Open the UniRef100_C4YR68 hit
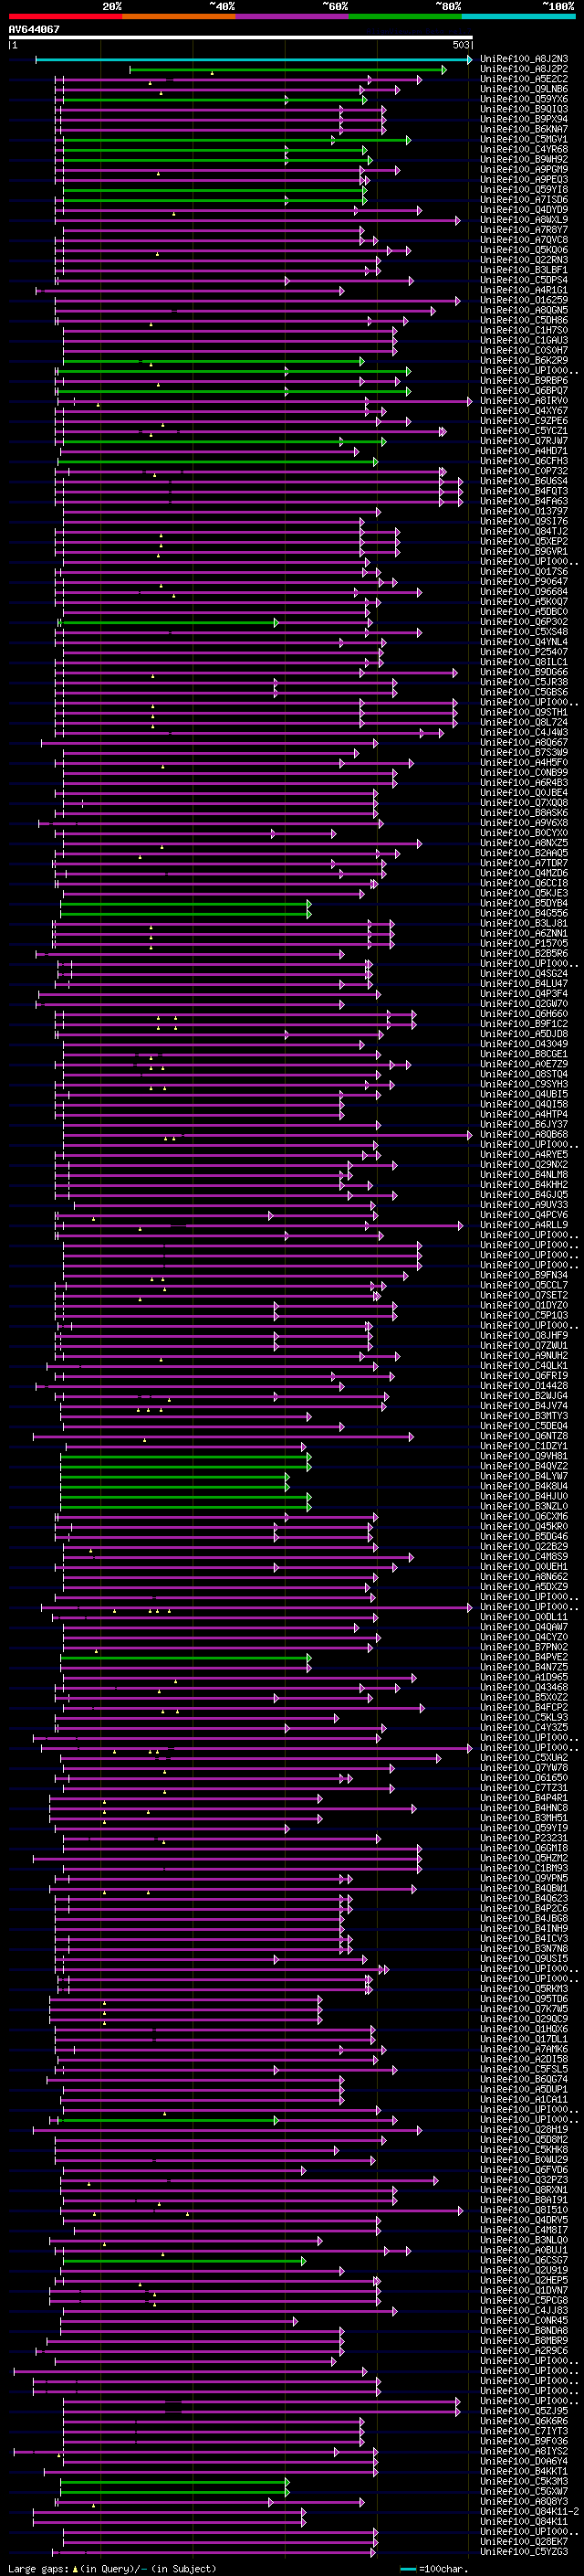 point(524,150)
